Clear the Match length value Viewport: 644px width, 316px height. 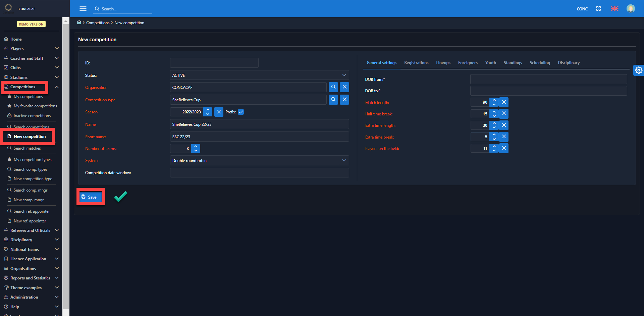[x=504, y=102]
